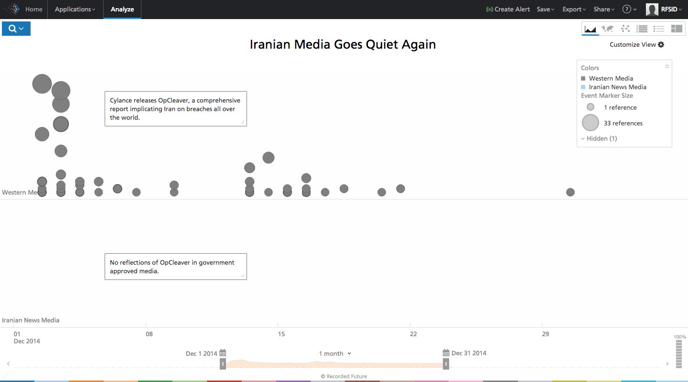Grab the right timeline range handle
The width and height of the screenshot is (688, 382).
click(446, 364)
